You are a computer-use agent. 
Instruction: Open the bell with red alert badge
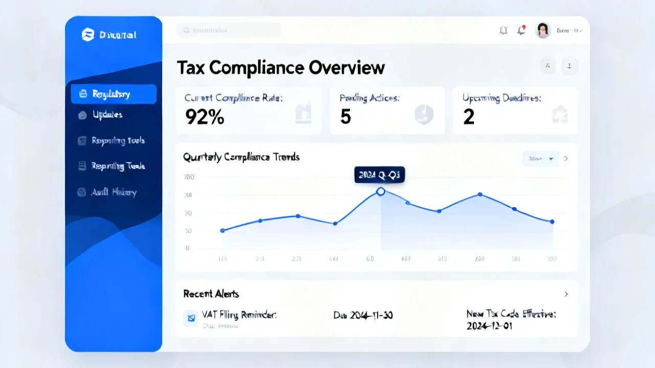coord(521,31)
